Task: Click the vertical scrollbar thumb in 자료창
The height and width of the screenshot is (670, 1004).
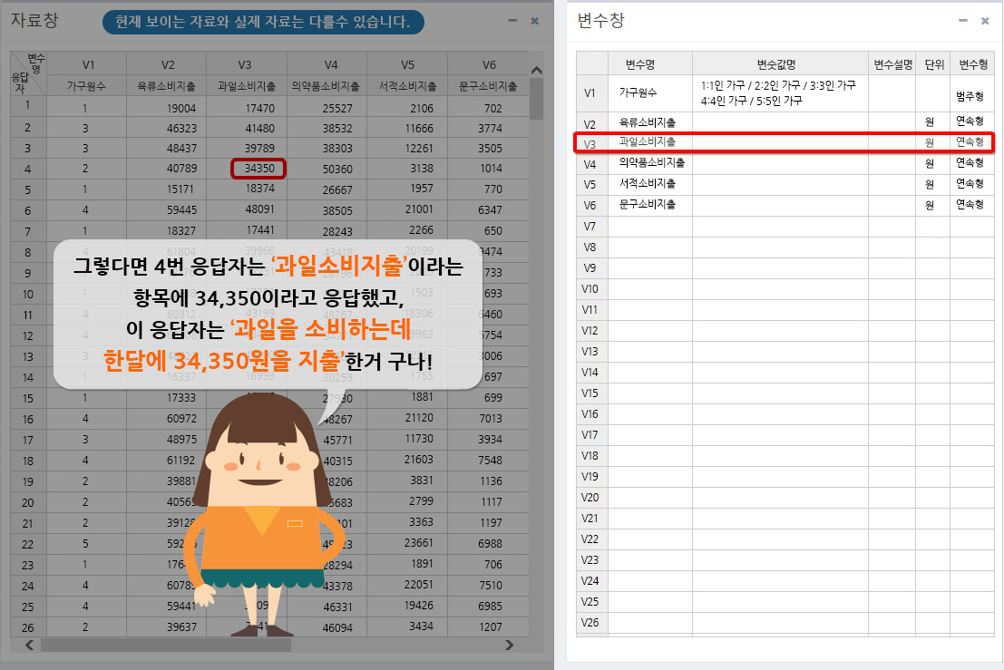Action: [x=537, y=99]
